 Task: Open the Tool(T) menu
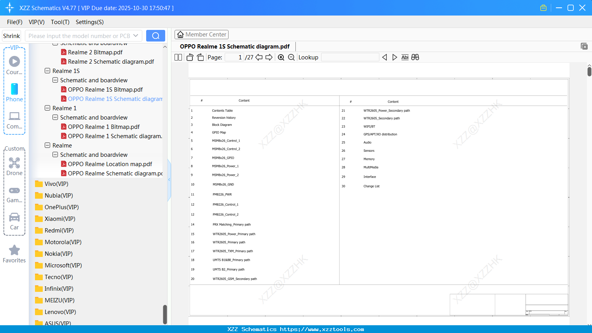60,22
